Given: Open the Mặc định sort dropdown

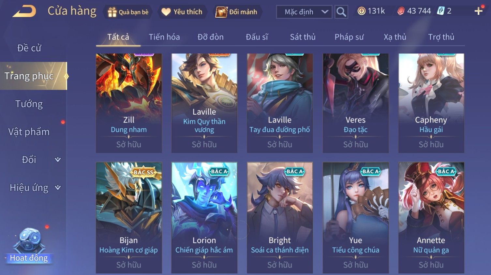Looking at the screenshot, I should (x=304, y=12).
